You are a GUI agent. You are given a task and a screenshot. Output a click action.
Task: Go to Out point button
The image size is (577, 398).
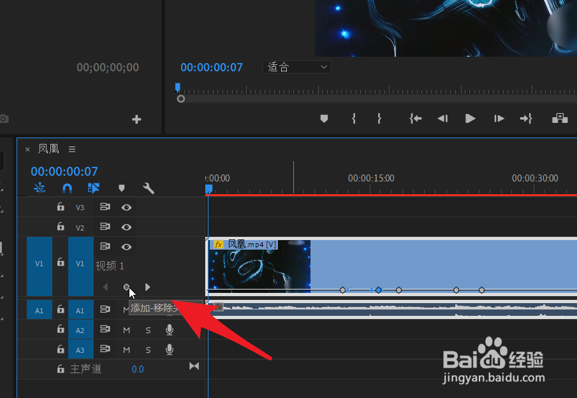coord(526,118)
